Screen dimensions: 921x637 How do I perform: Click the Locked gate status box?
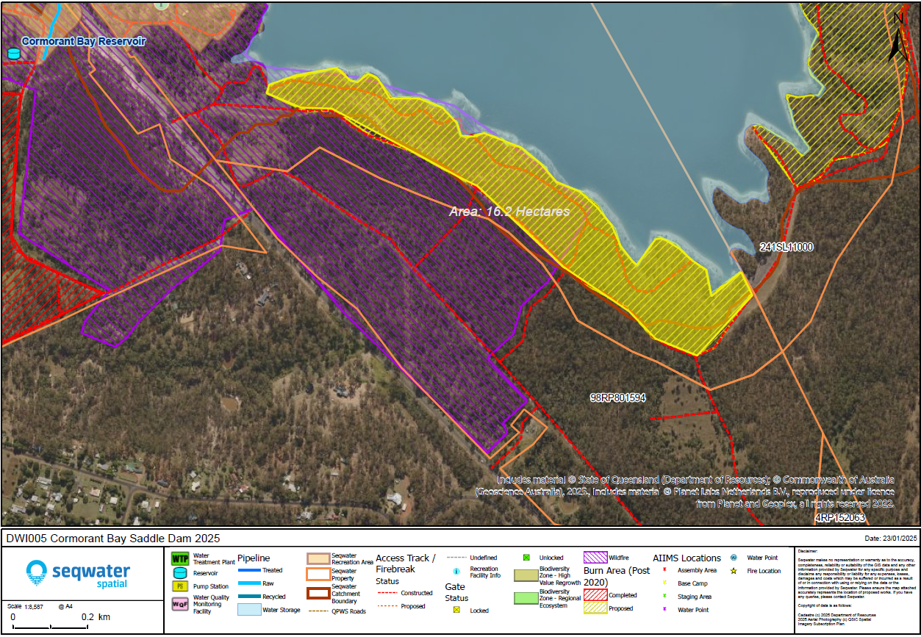tap(456, 611)
